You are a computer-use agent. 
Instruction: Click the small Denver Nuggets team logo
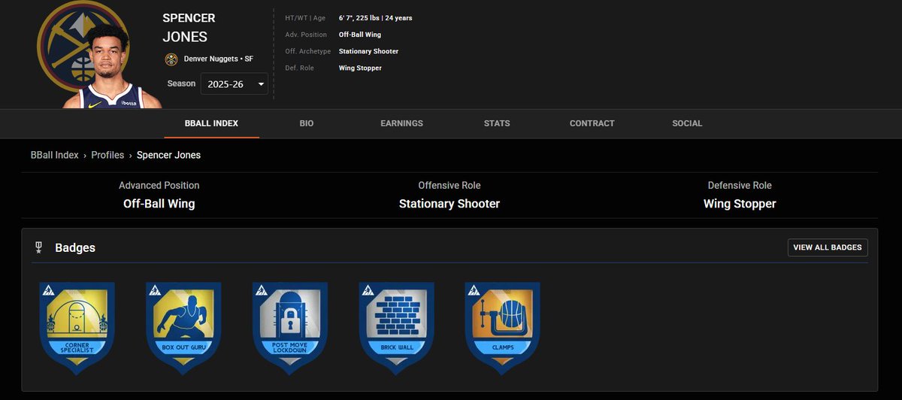coord(171,59)
